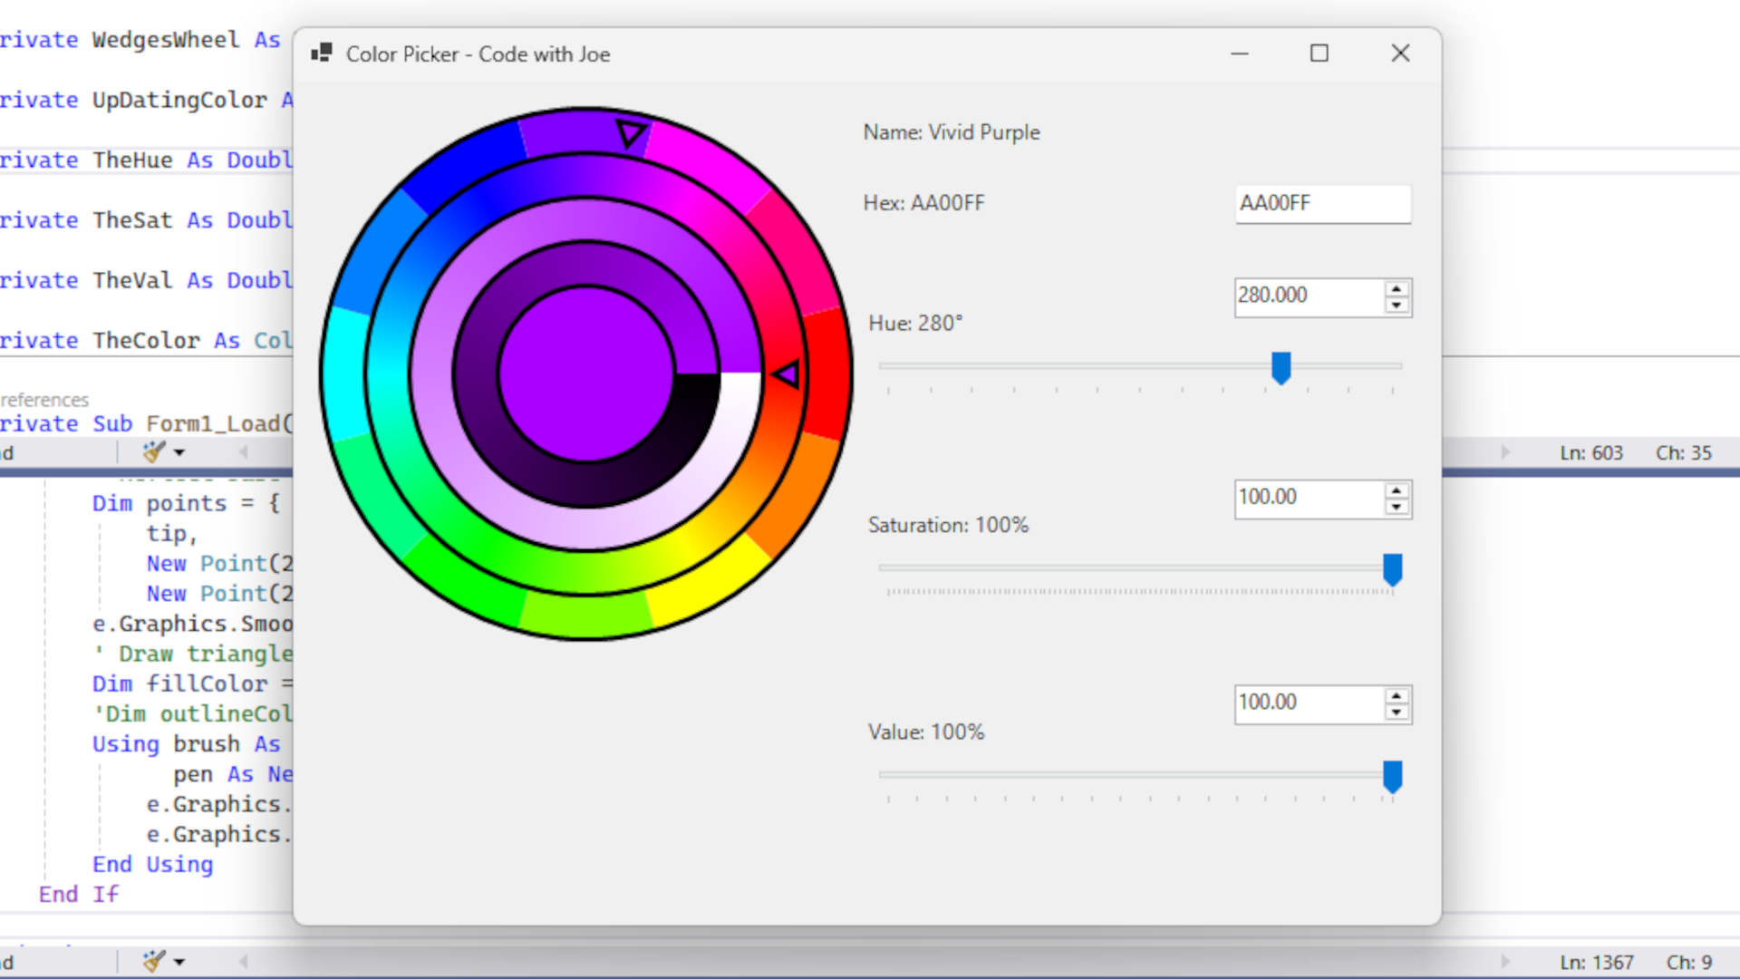1740x979 pixels.
Task: Click the 'Ln: 603' status indicator
Action: point(1591,452)
